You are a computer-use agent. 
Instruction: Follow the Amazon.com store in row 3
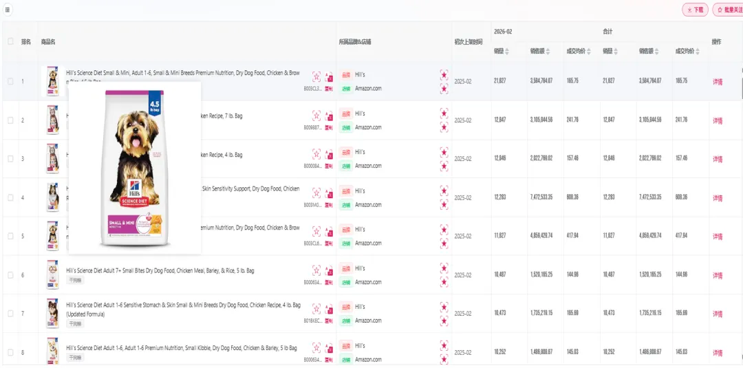tap(444, 166)
